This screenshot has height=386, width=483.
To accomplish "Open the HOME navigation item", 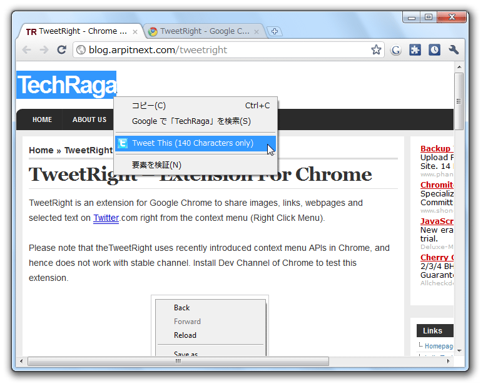I will point(42,119).
